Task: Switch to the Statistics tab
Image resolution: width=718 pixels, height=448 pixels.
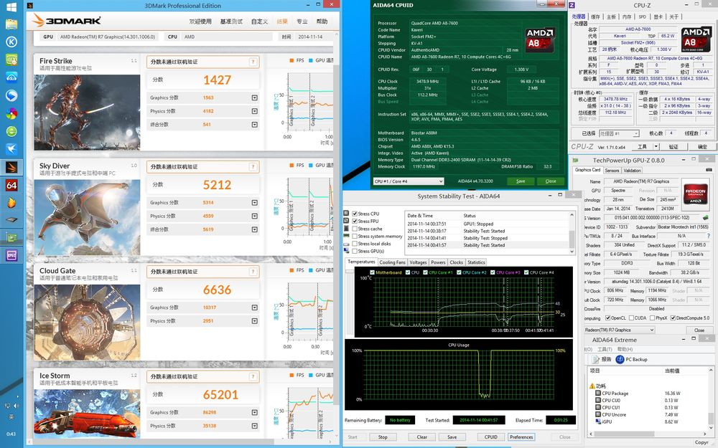Action: [476, 262]
